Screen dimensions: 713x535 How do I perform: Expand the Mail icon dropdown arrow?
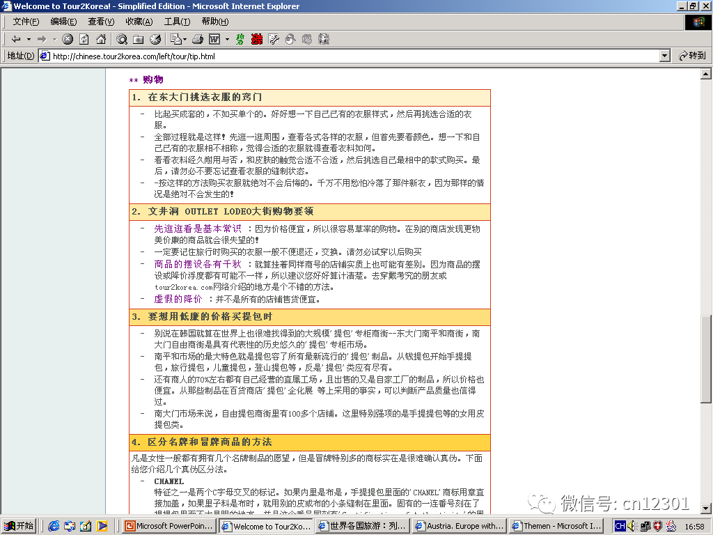(185, 39)
